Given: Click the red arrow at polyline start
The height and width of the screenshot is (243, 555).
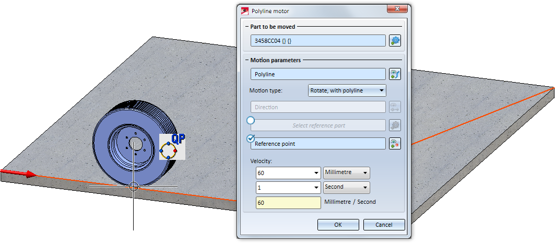Looking at the screenshot, I should 18,173.
